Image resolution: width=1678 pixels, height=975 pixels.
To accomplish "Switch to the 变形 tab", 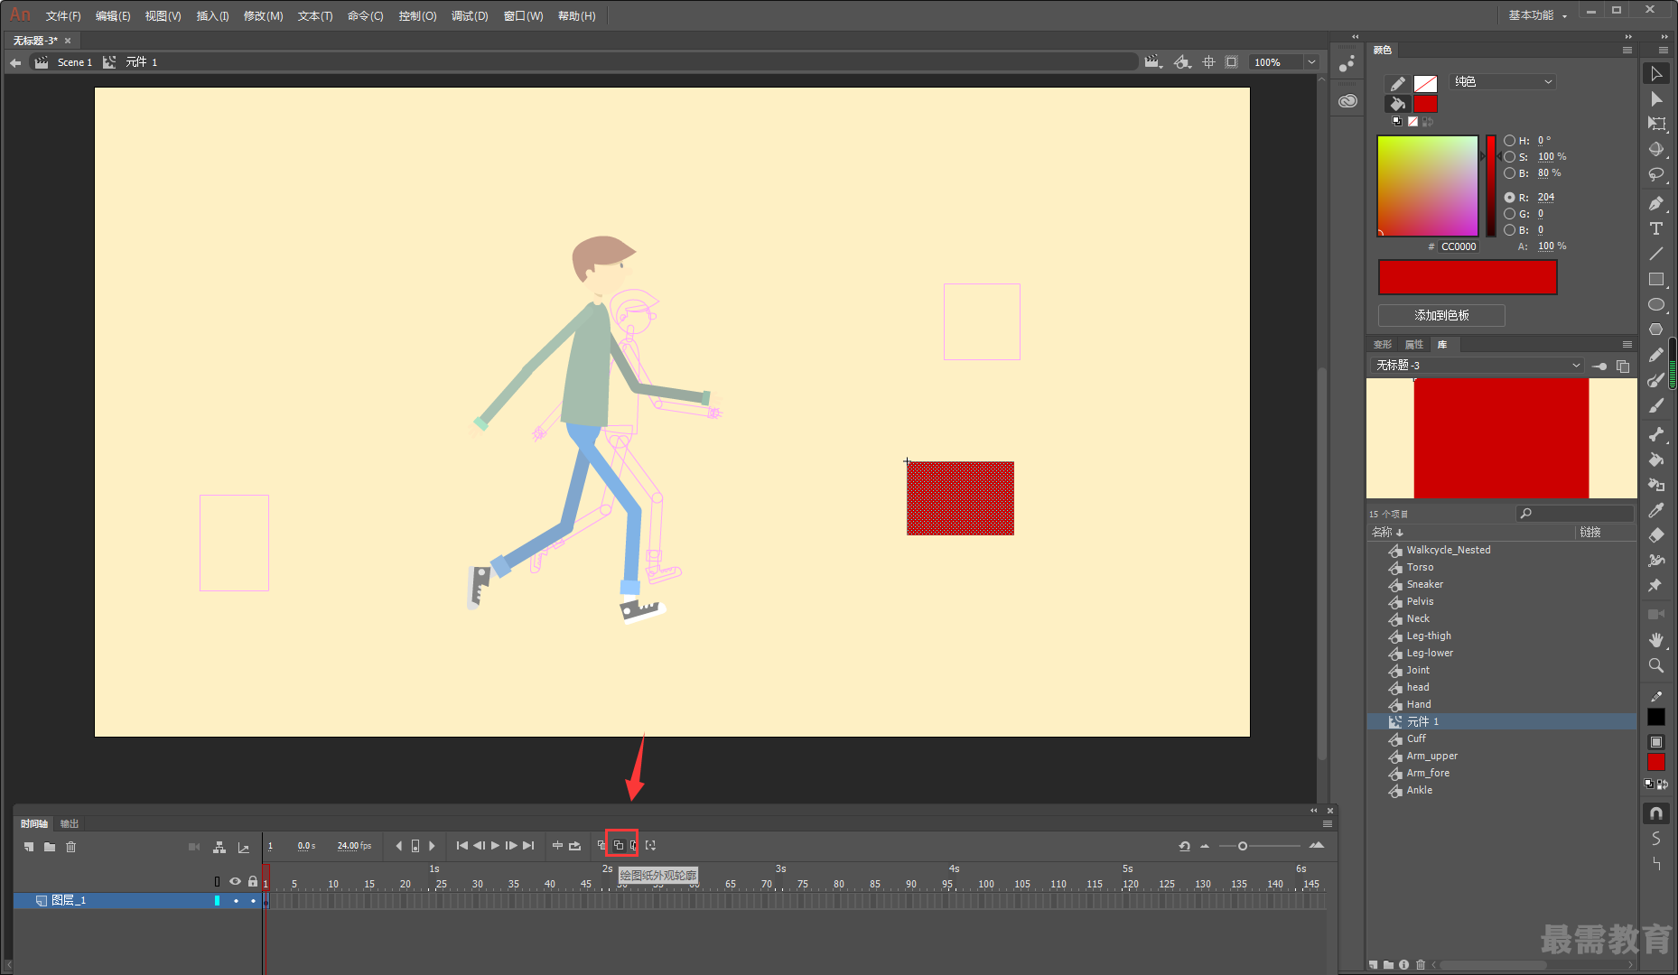I will click(1383, 345).
